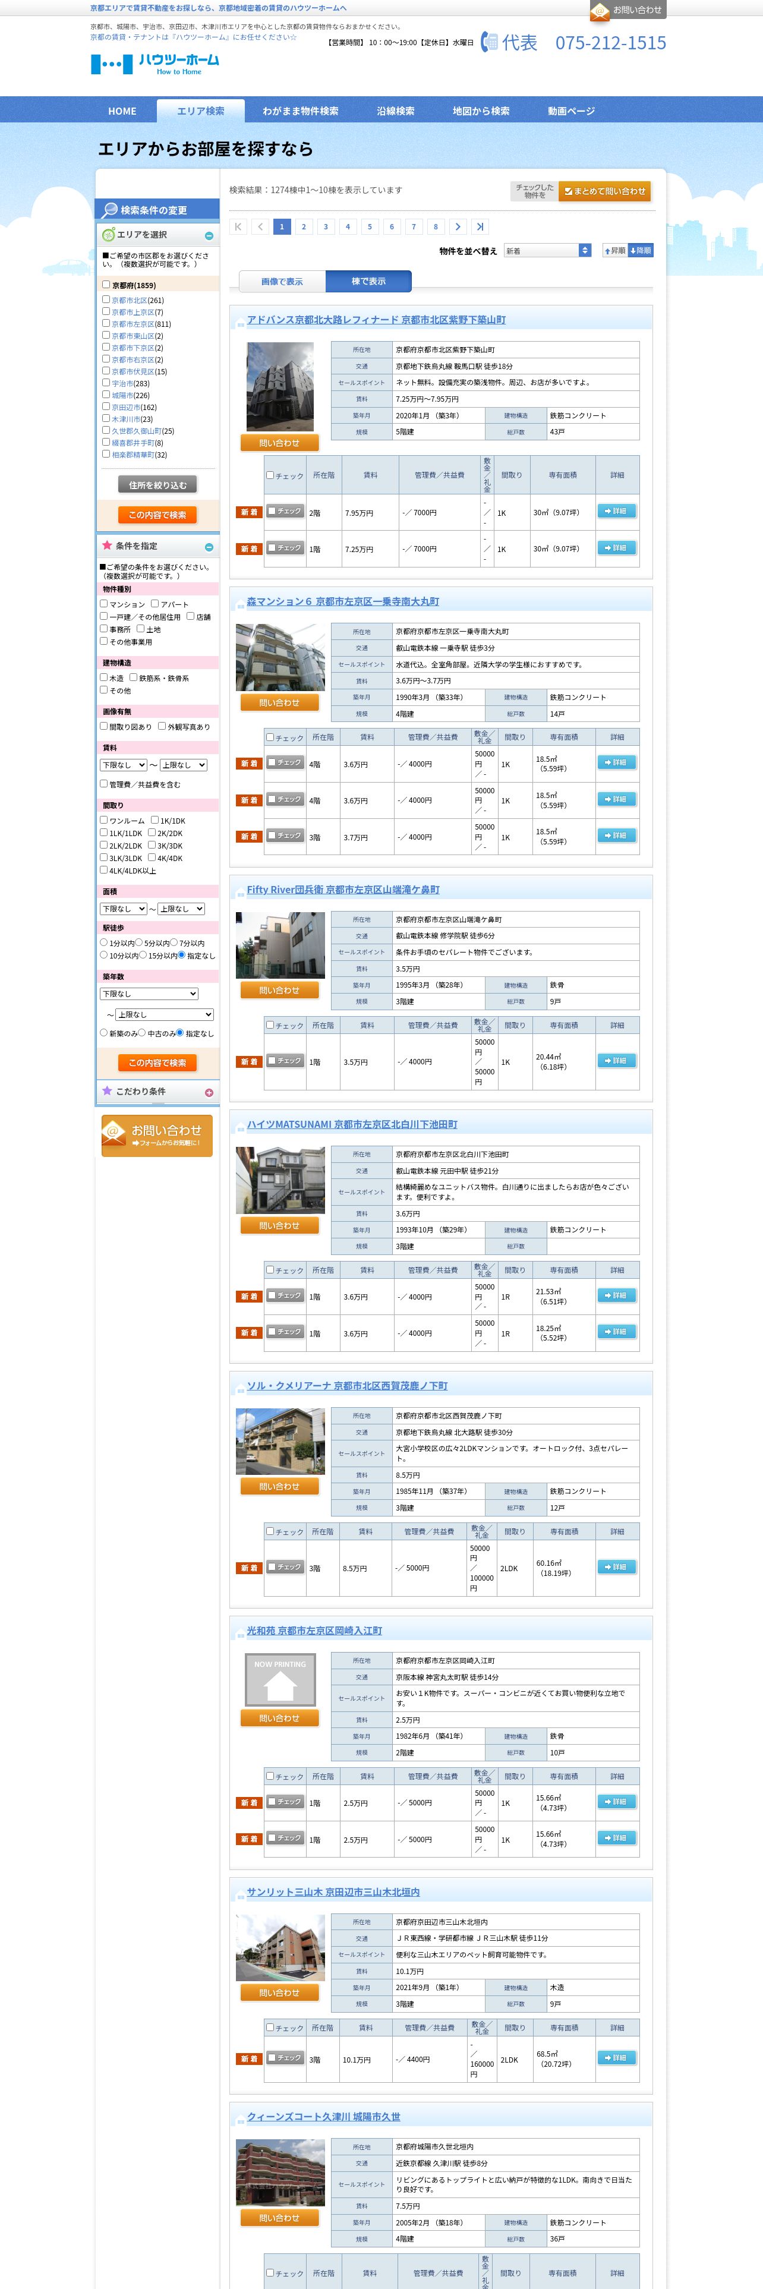The image size is (763, 2289).
Task: Open the 新着 sort order dropdown
Action: click(547, 251)
